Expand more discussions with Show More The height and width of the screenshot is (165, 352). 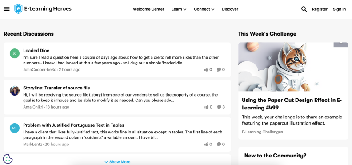click(x=117, y=162)
